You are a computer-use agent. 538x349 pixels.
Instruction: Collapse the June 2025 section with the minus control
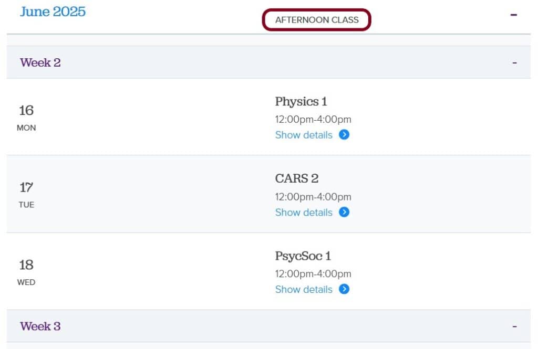click(x=514, y=16)
